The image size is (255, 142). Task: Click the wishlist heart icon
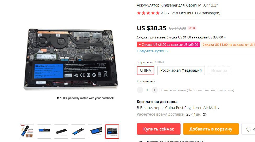tap(249, 129)
